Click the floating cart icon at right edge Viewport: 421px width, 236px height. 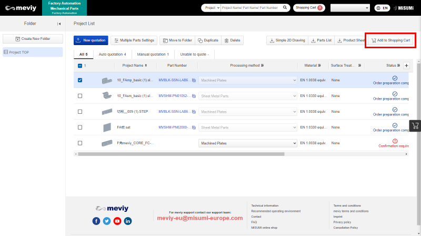[415, 125]
